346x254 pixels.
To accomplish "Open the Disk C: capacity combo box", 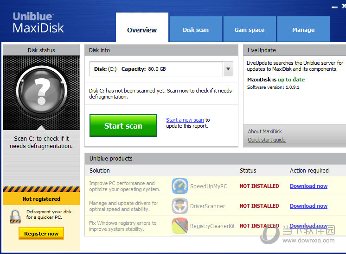I will [161, 69].
